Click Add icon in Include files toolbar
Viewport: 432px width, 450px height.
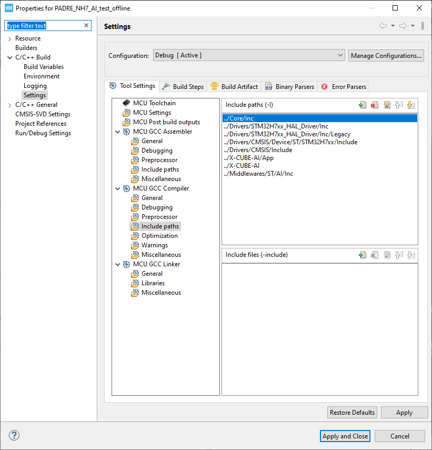click(x=363, y=255)
